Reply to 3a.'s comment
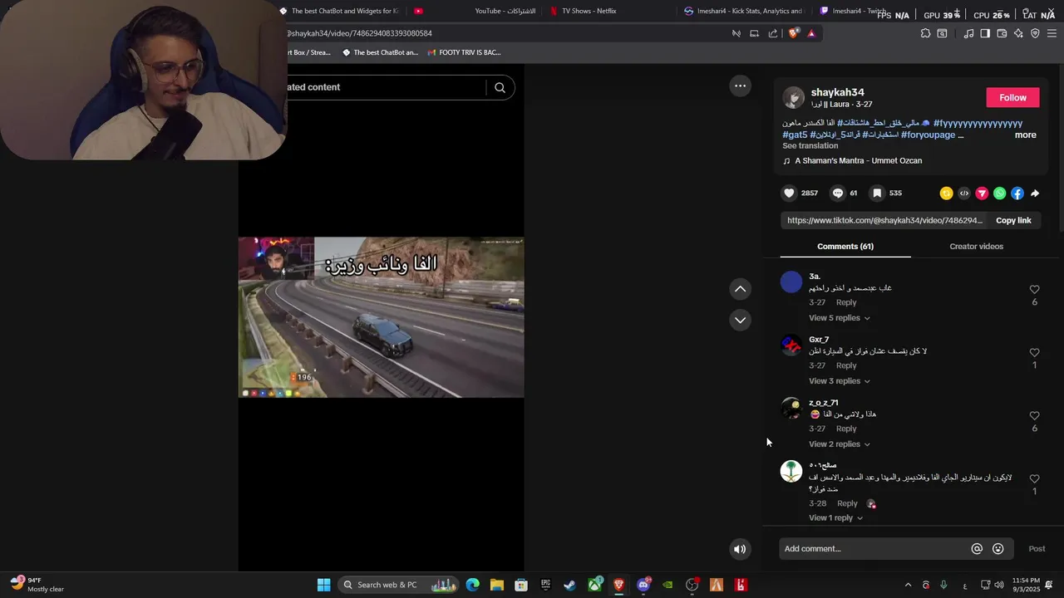The height and width of the screenshot is (598, 1064). [846, 302]
